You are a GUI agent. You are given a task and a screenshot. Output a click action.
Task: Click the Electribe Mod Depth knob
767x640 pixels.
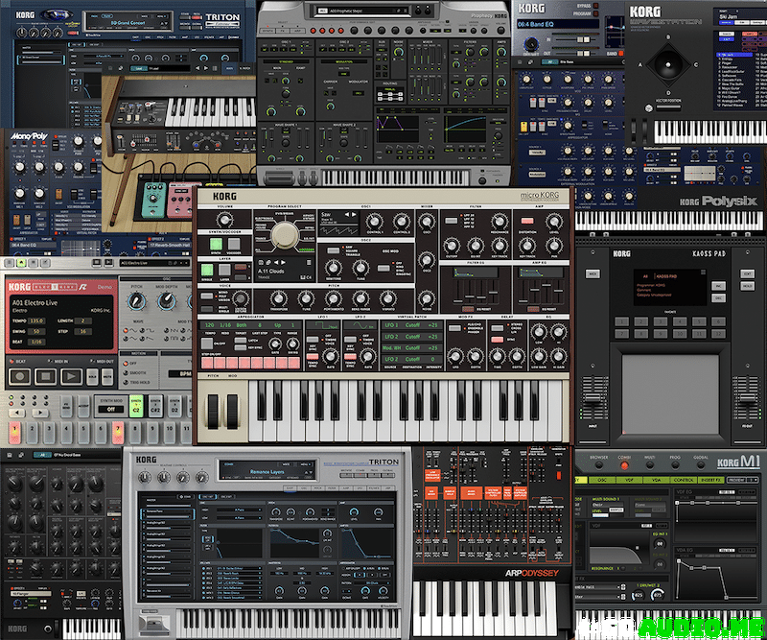[167, 301]
